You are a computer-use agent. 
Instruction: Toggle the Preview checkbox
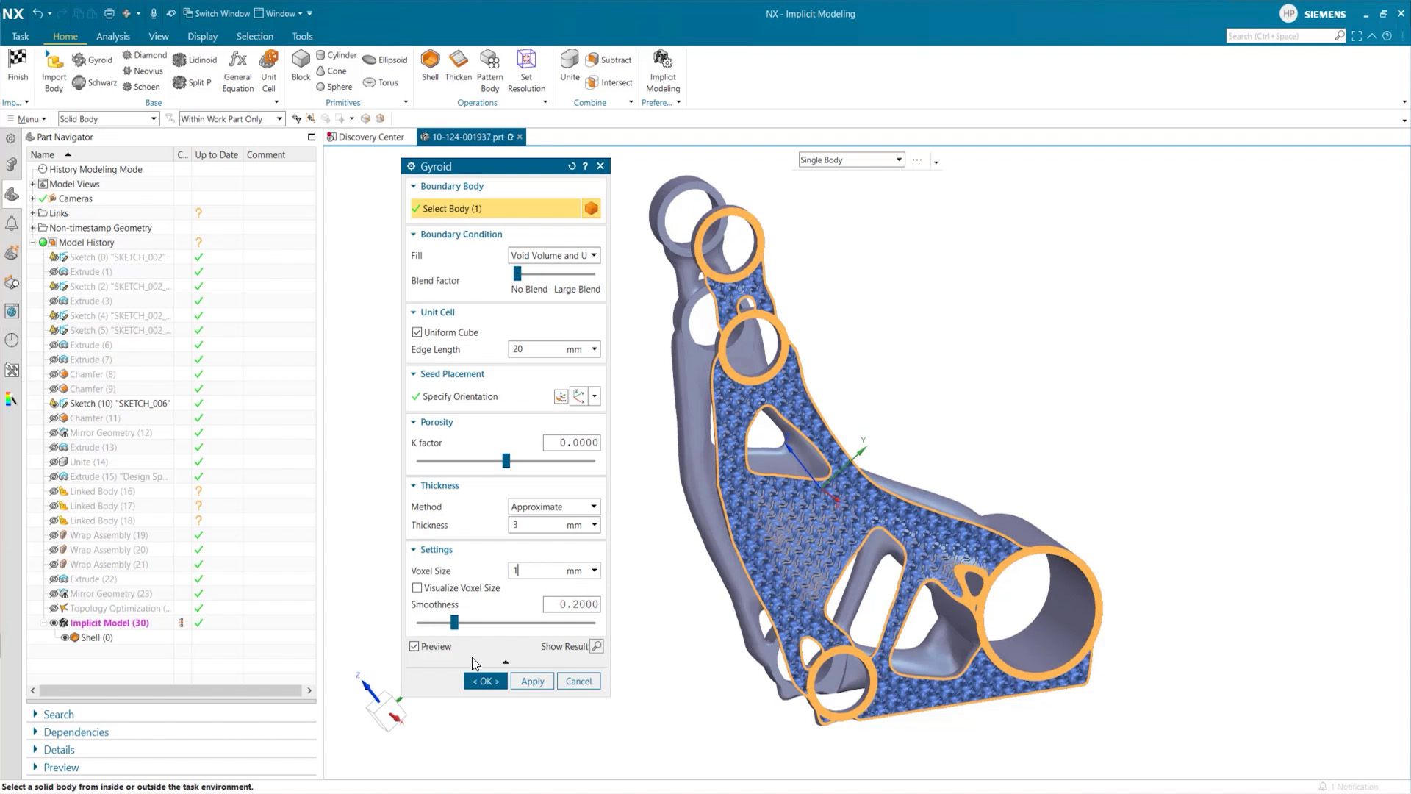pos(414,646)
